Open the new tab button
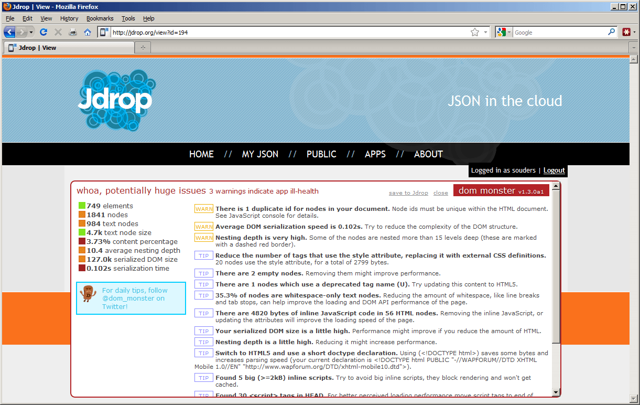The width and height of the screenshot is (640, 405). tap(142, 48)
